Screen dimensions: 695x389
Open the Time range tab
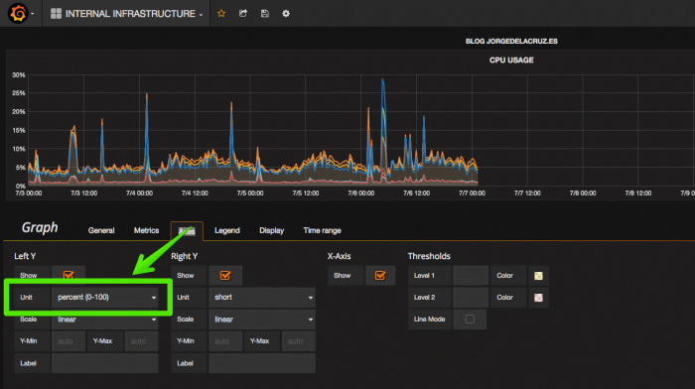click(322, 230)
